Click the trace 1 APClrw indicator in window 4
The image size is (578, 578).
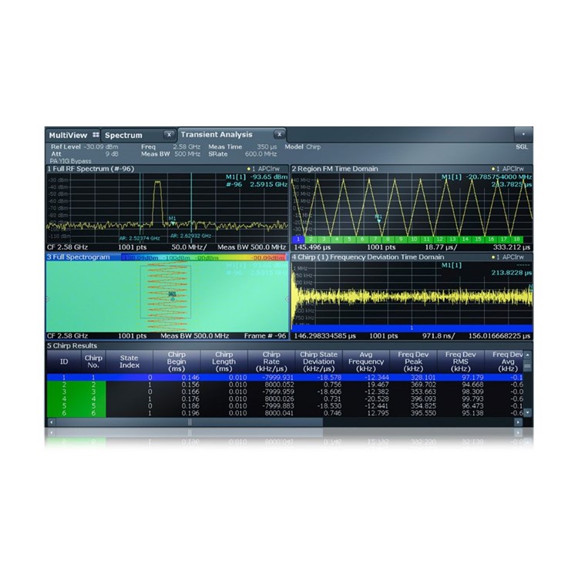(x=507, y=257)
